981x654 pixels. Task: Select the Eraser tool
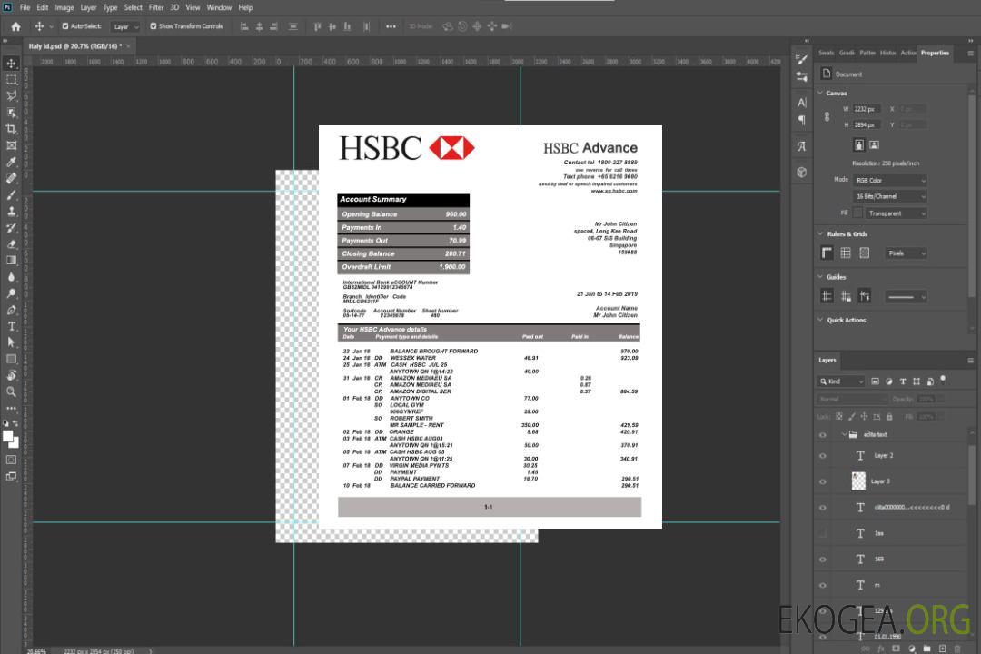(x=11, y=244)
